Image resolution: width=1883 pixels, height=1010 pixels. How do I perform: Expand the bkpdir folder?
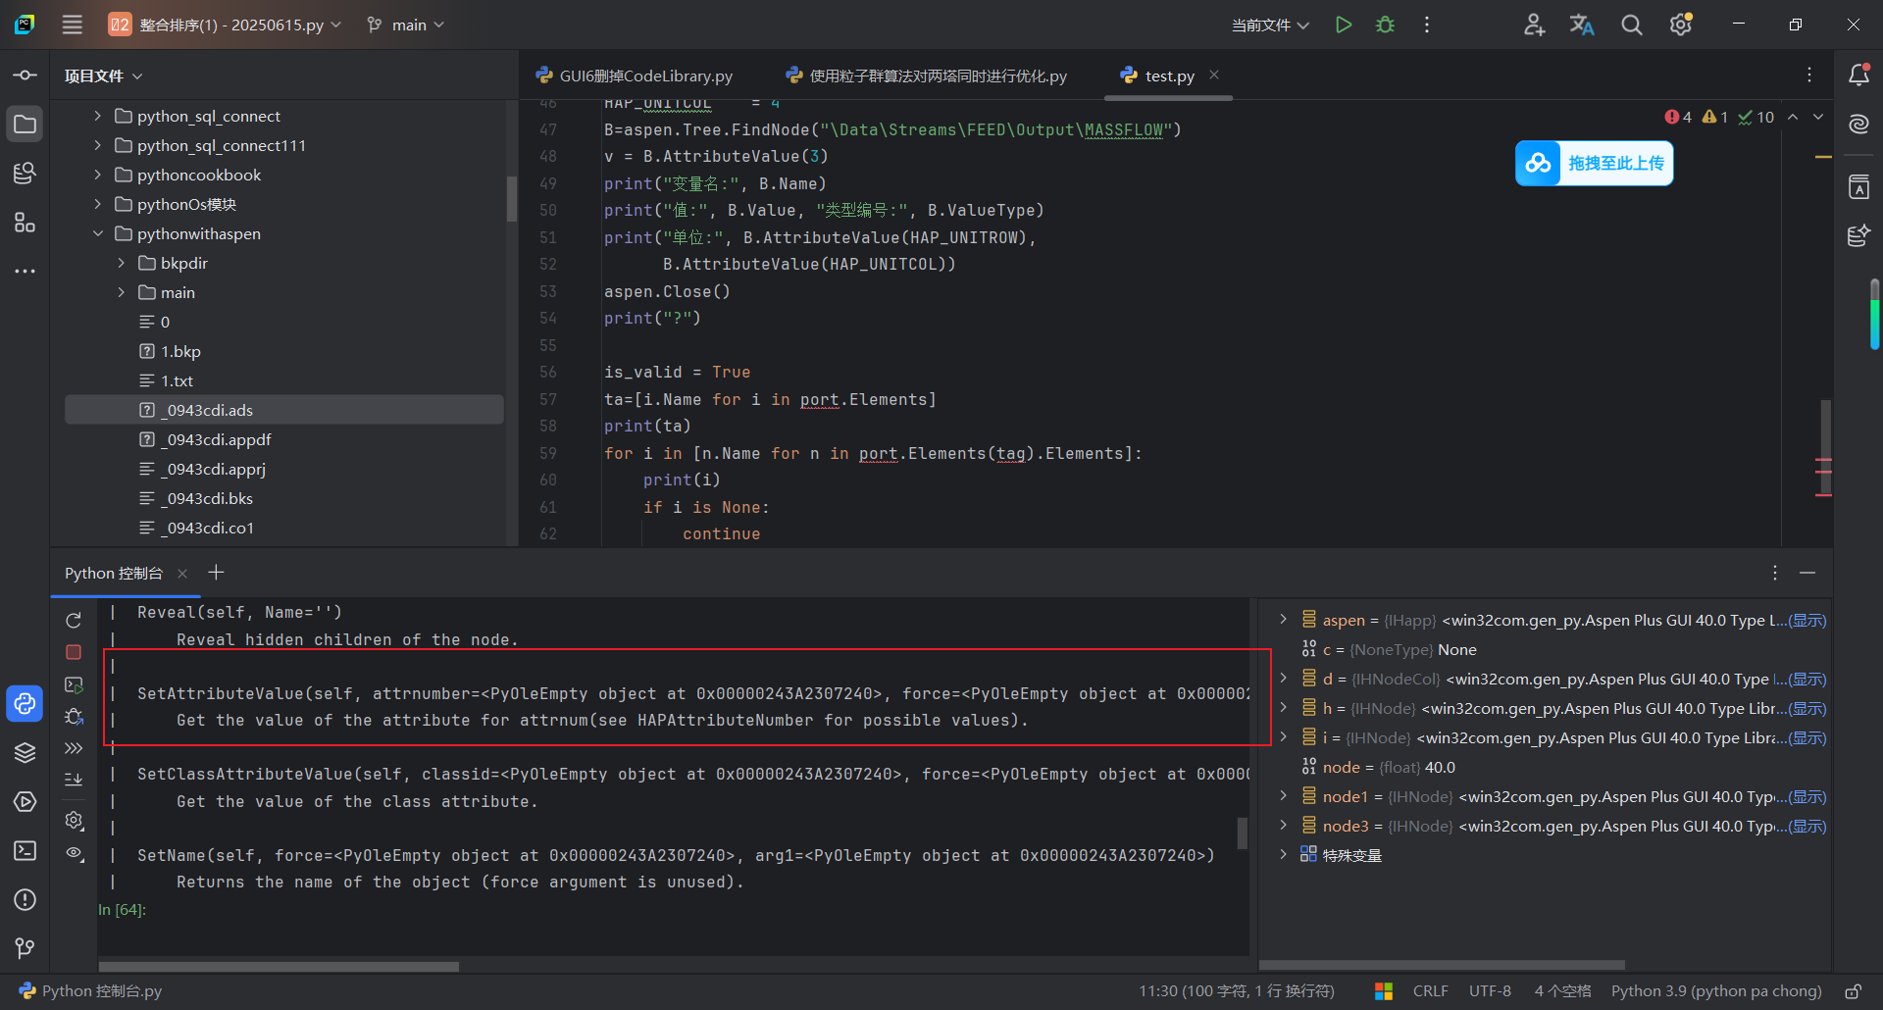point(122,263)
